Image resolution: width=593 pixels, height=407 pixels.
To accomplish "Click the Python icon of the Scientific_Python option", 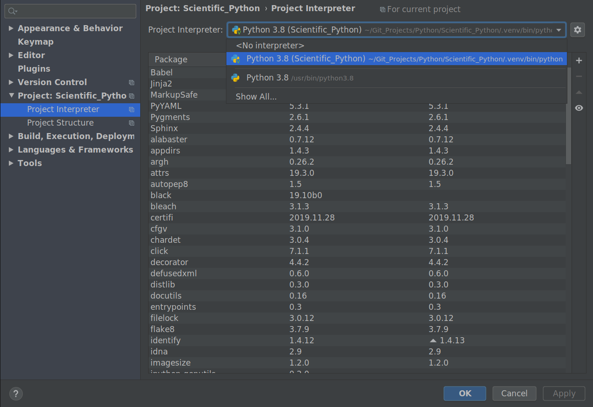I will [236, 59].
